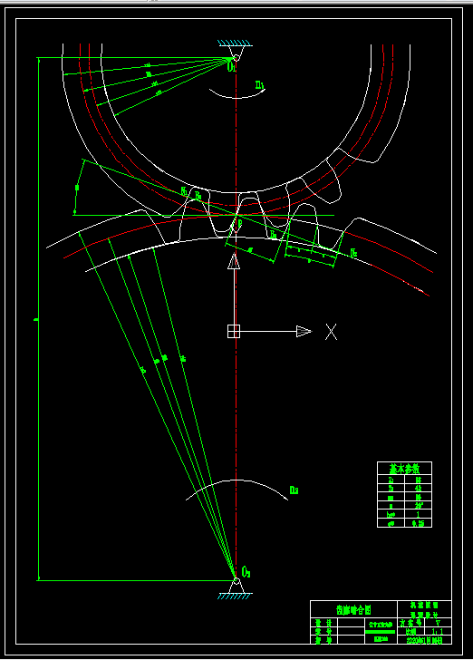This screenshot has height=660, width=473.
Task: Select the UCS origin square marker
Action: click(x=234, y=331)
